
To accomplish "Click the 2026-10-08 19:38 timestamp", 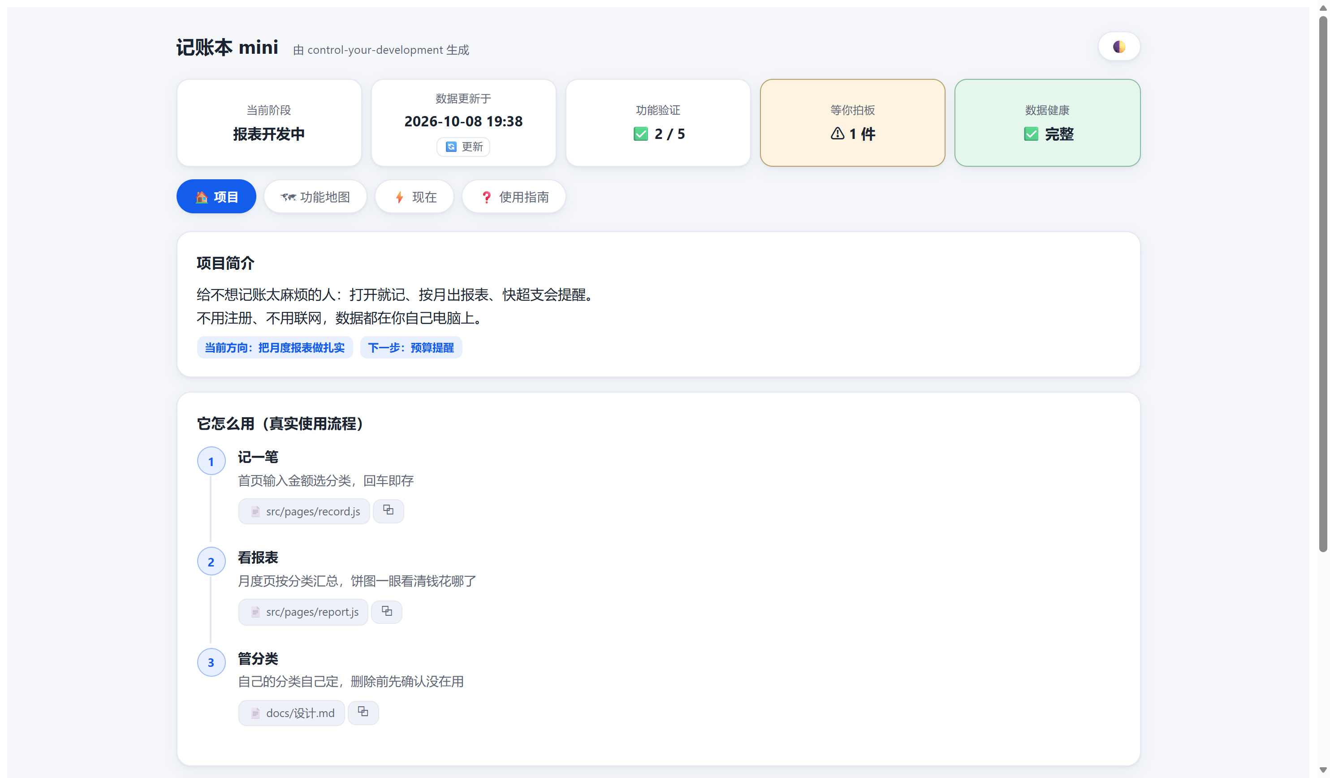I will 463,121.
